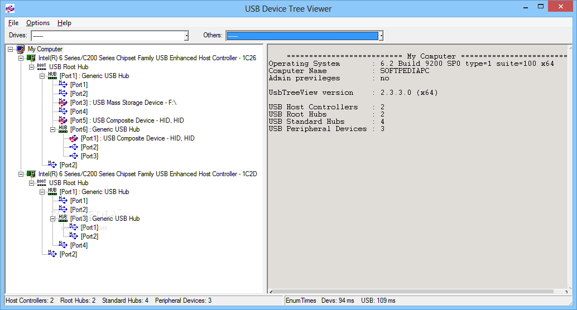Click right arrow of horizontal scrollbar
577x310 pixels.
click(566, 292)
